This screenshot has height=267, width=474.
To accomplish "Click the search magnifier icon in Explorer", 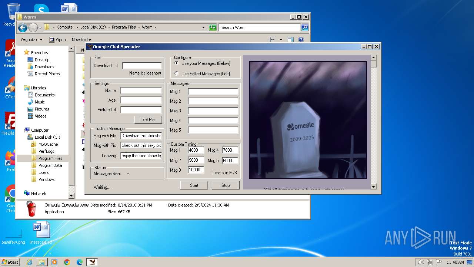I will 304,27.
